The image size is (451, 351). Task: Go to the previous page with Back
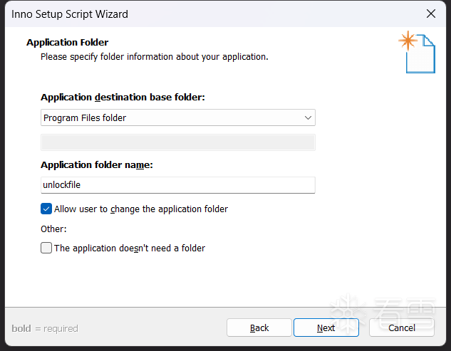259,328
